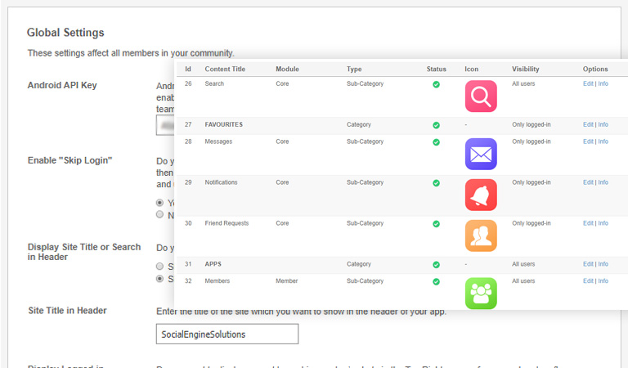
Task: Edit the Favourites category row
Action: [588, 125]
